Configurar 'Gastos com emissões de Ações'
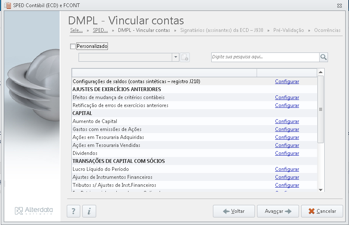The image size is (349, 225). pyautogui.click(x=287, y=129)
